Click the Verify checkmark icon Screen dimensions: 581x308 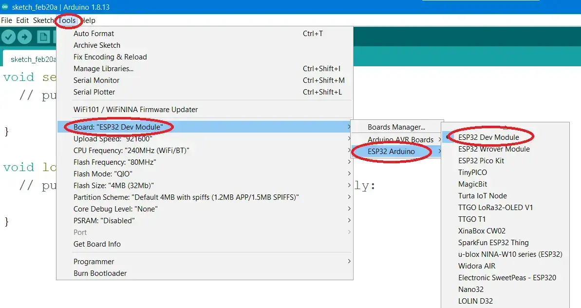coord(9,37)
